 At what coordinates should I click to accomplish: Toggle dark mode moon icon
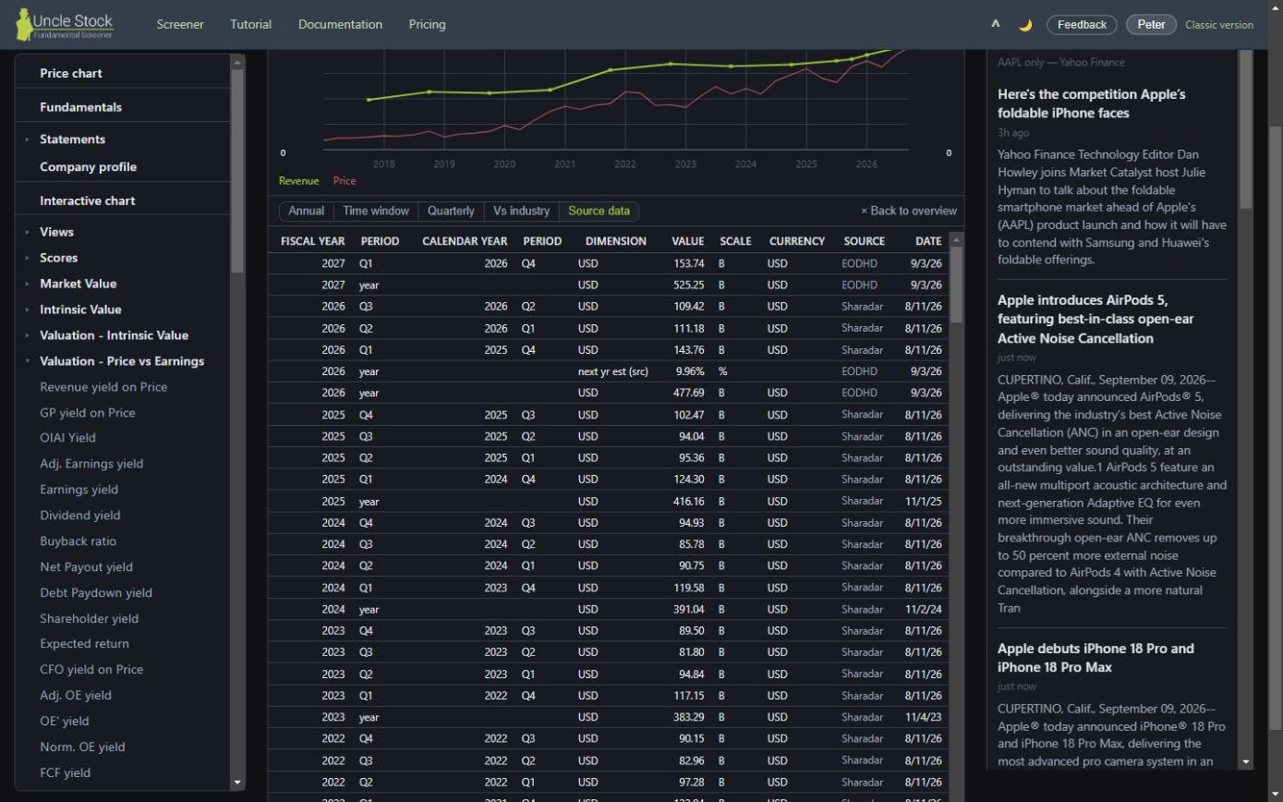(1025, 25)
